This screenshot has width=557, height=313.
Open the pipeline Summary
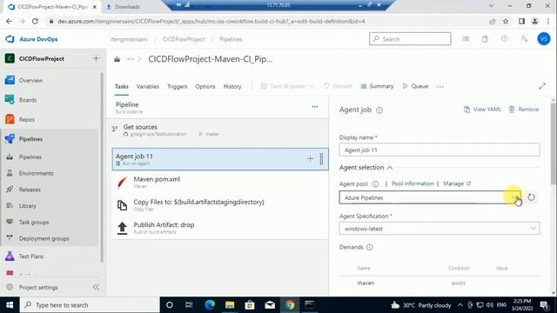tap(377, 86)
